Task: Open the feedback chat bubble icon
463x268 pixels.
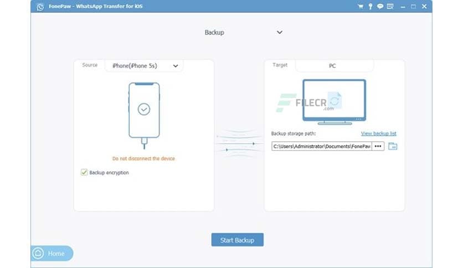Action: pyautogui.click(x=380, y=6)
